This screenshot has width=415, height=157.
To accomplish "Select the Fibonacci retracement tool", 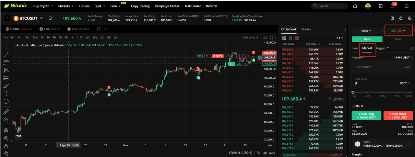I will [6, 62].
